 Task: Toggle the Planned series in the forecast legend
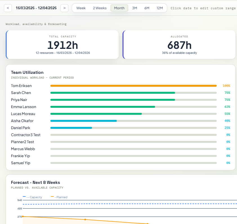59,197
